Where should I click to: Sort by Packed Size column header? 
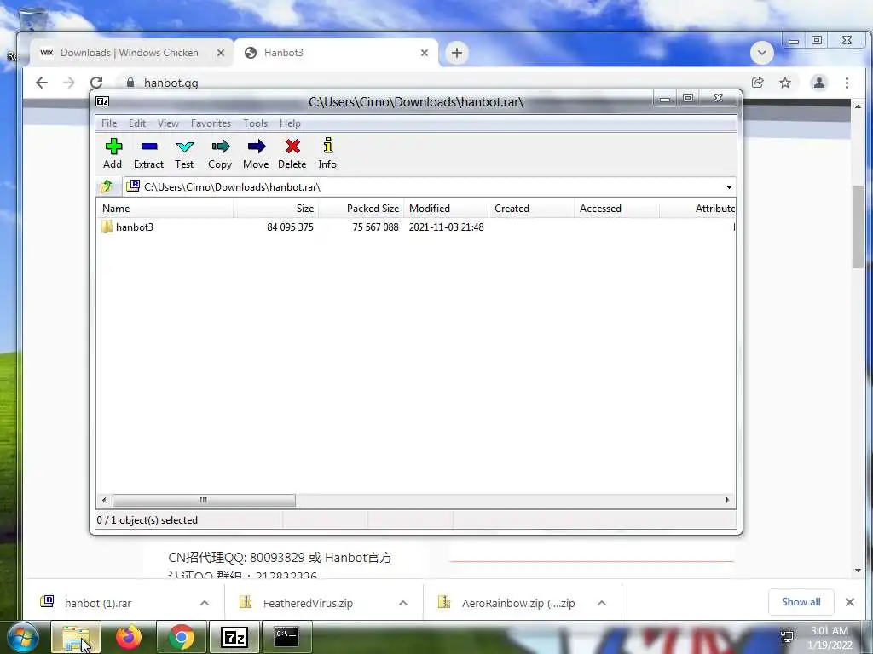(361, 209)
